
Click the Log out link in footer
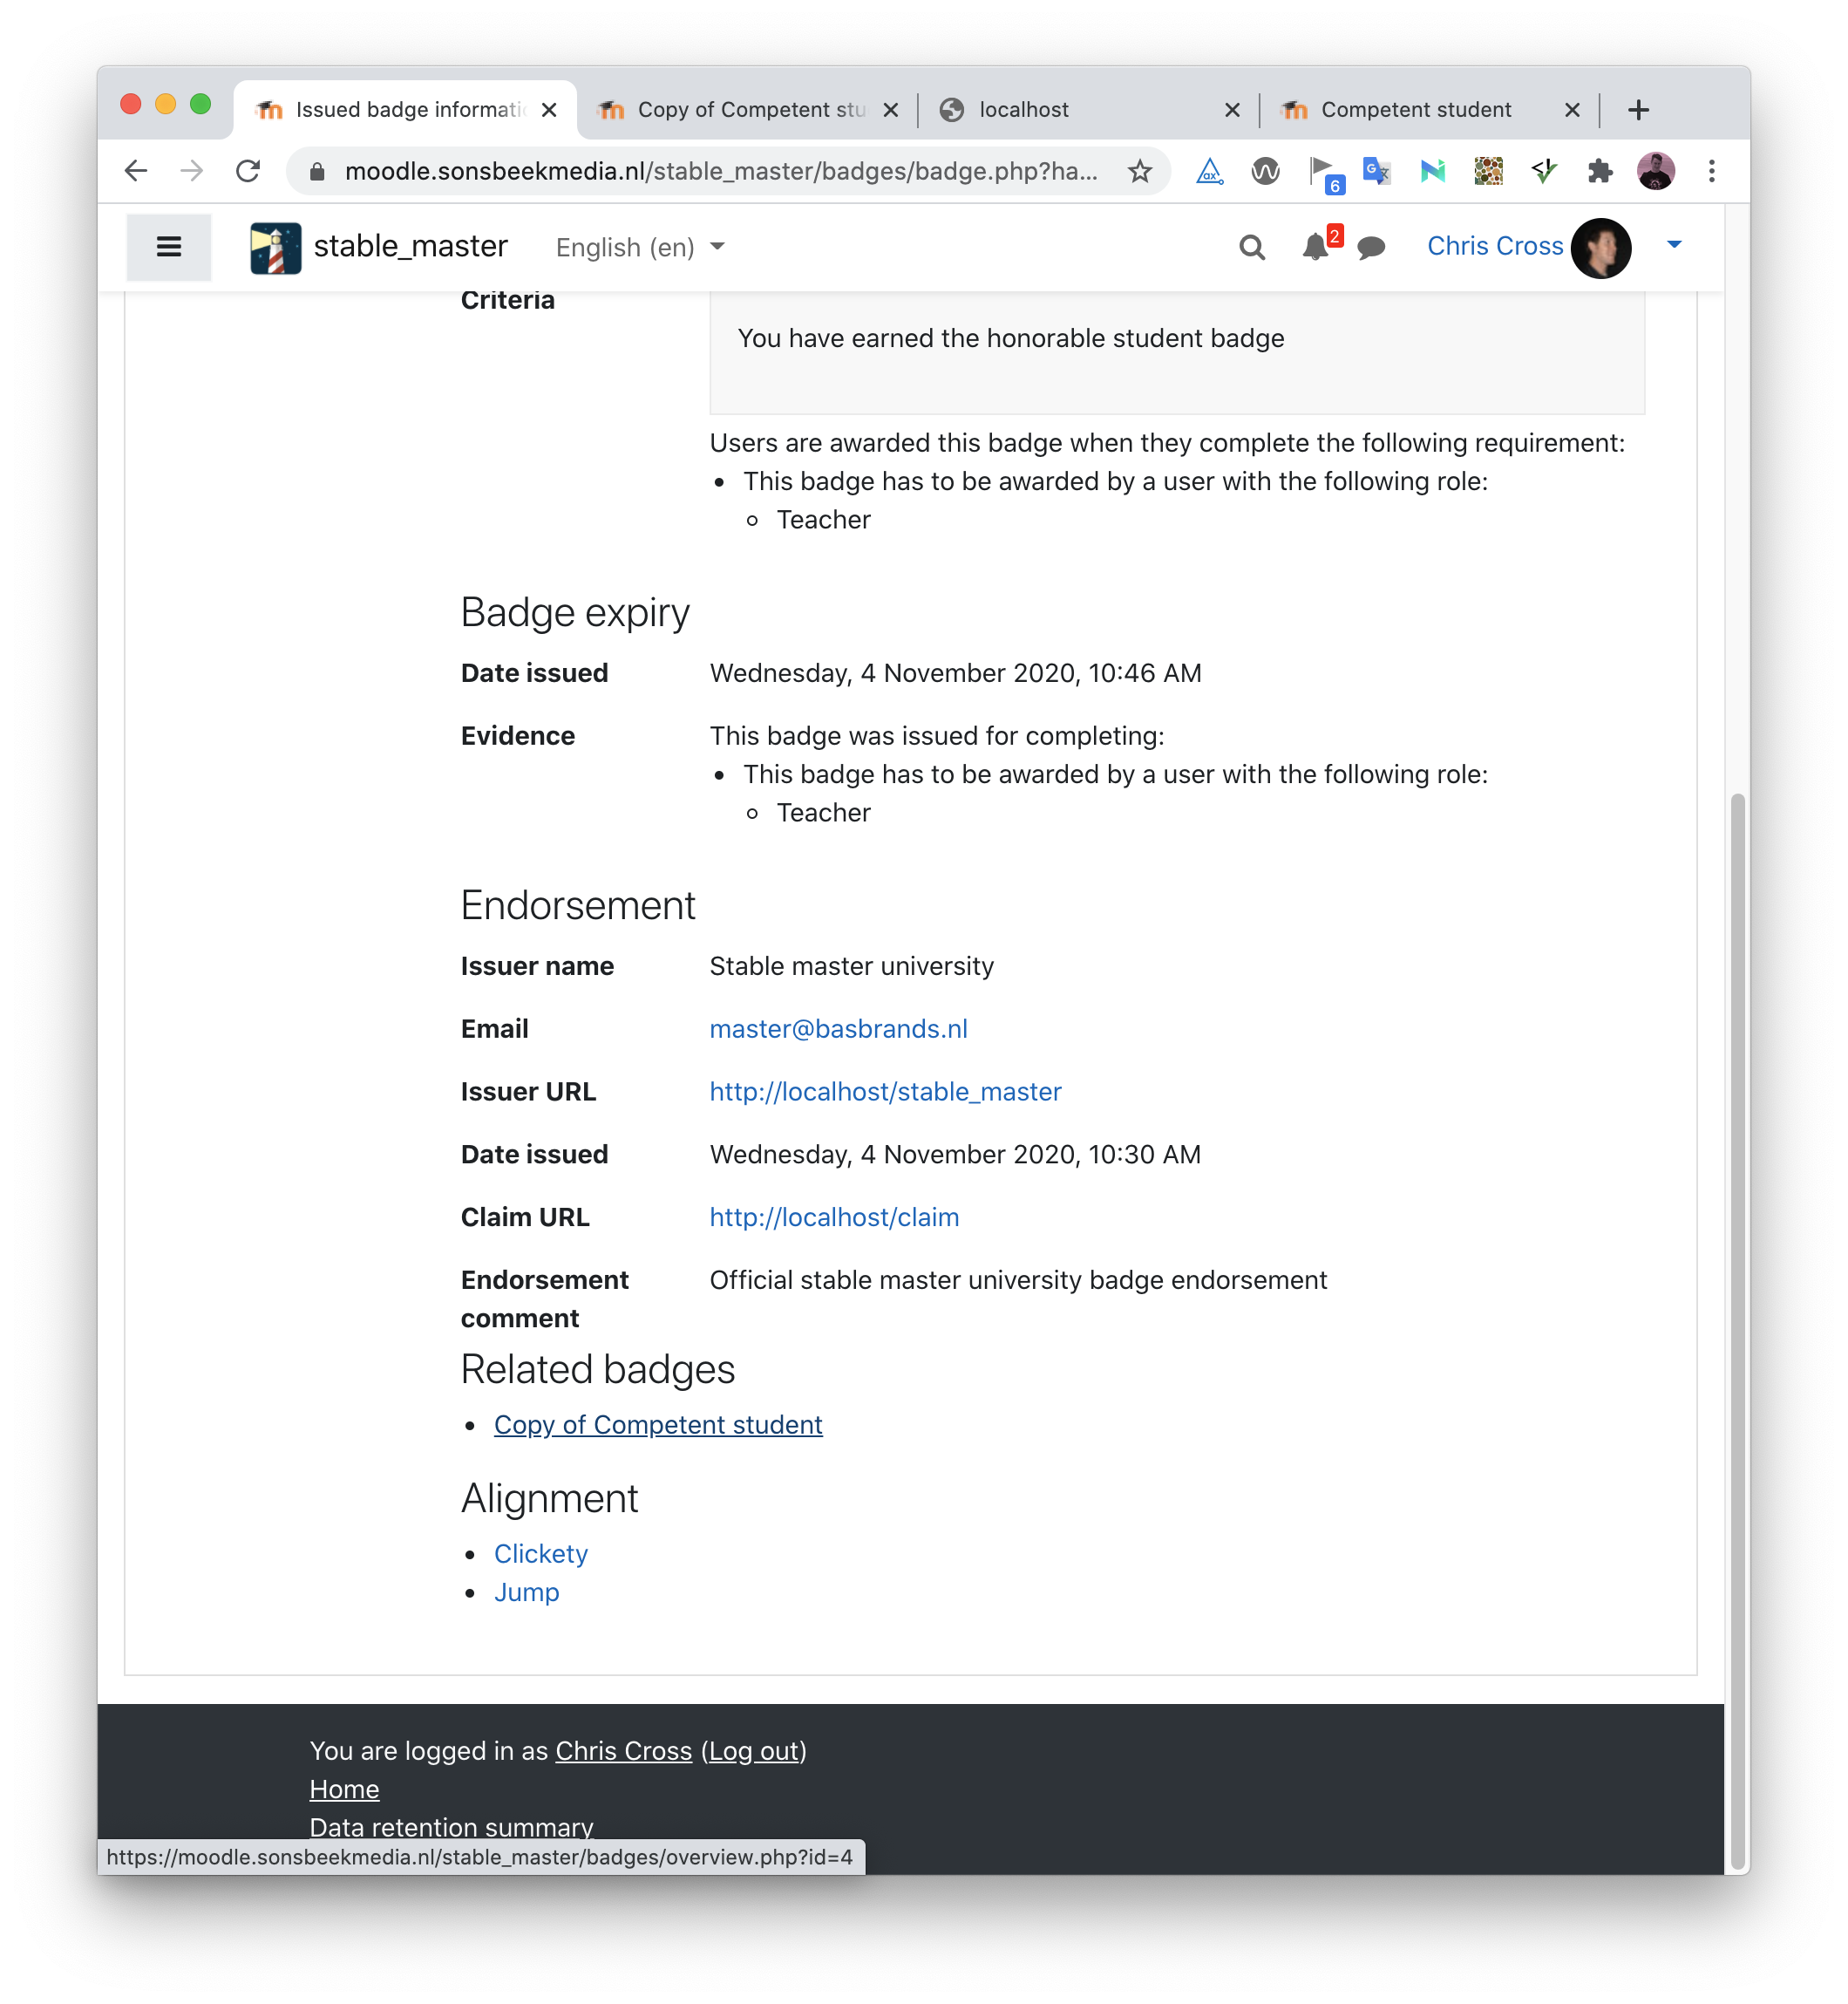click(754, 1750)
